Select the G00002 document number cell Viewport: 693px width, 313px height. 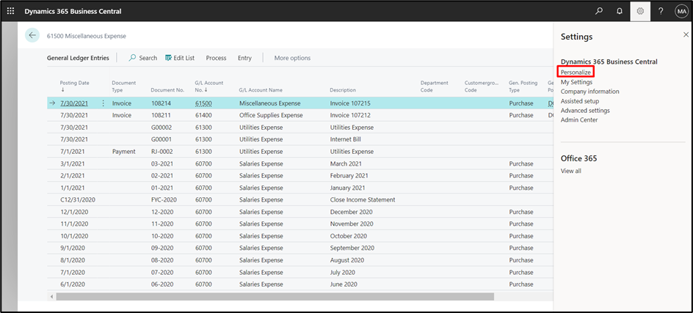[162, 127]
